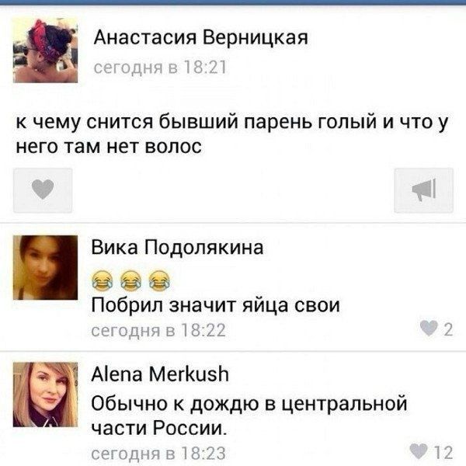This screenshot has width=466, height=466.
Task: View the like count 12 on Alena's comment
Action: (443, 452)
